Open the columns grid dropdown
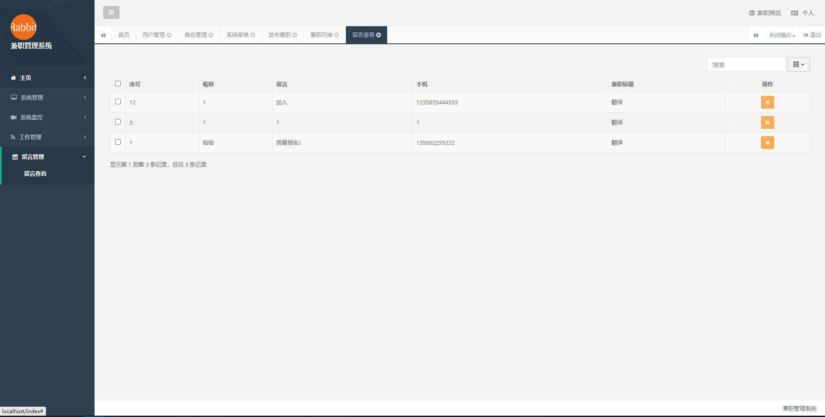This screenshot has height=417, width=825. 799,64
